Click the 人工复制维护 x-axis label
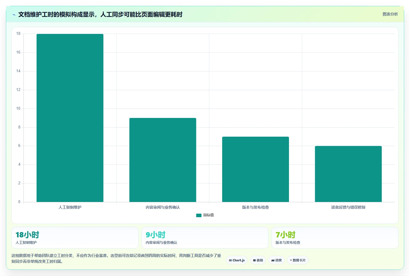This screenshot has height=276, width=410. pyautogui.click(x=70, y=207)
